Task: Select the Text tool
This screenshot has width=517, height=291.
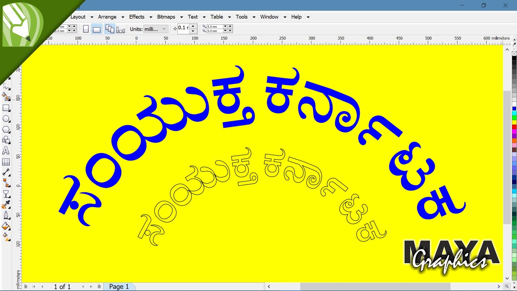Action: point(6,151)
